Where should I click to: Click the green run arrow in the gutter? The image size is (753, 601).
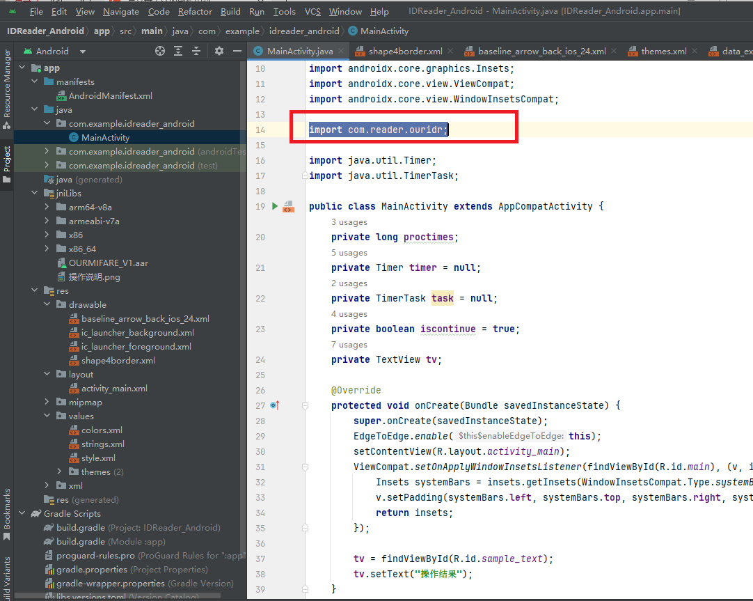[x=275, y=206]
